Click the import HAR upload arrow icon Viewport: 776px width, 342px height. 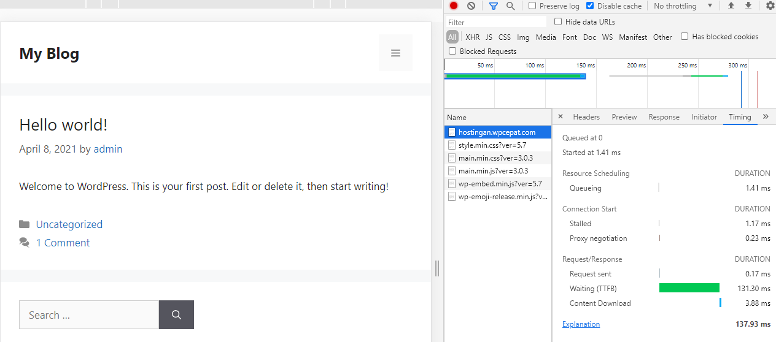click(x=731, y=6)
